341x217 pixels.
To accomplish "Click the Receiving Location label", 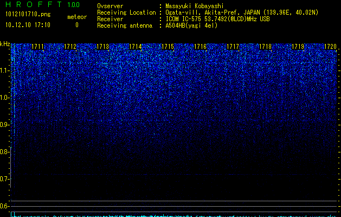I will point(126,12).
